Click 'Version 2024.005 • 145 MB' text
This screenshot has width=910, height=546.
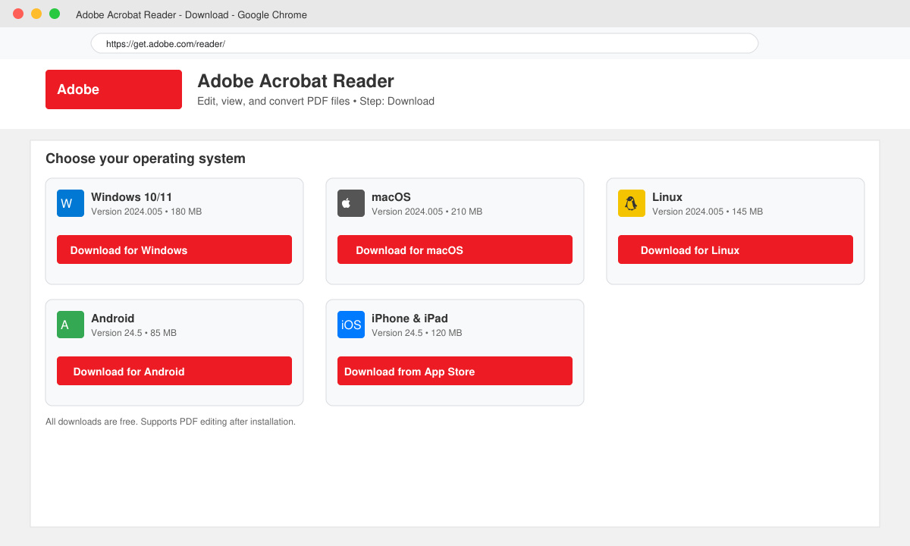pos(708,212)
